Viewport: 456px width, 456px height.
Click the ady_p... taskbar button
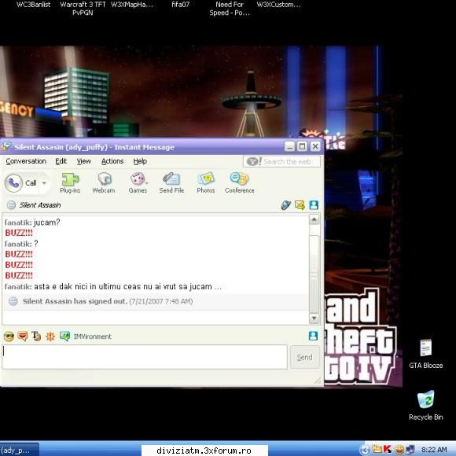19,450
